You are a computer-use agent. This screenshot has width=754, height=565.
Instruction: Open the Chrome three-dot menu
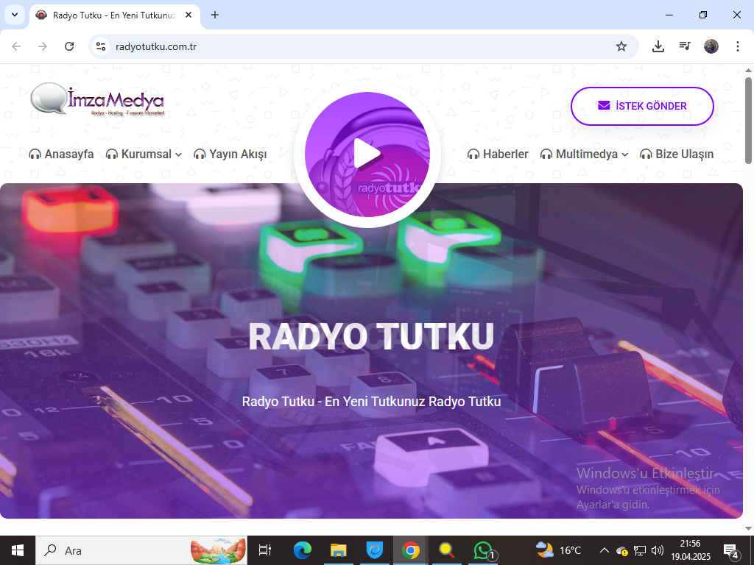738,46
